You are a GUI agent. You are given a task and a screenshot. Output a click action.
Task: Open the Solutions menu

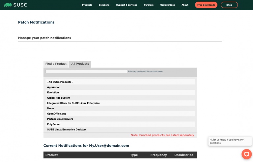pos(104,5)
